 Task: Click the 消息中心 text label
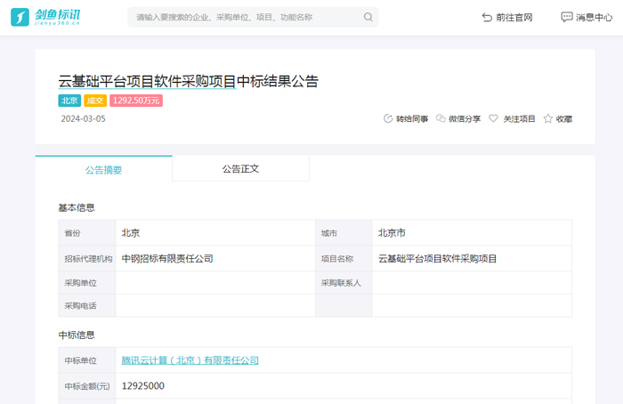(x=594, y=18)
